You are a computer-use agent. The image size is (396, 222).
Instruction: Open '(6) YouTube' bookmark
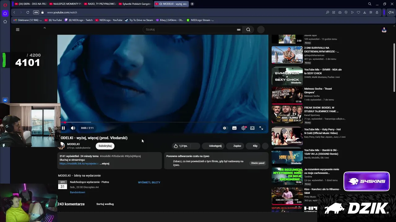tap(53, 20)
